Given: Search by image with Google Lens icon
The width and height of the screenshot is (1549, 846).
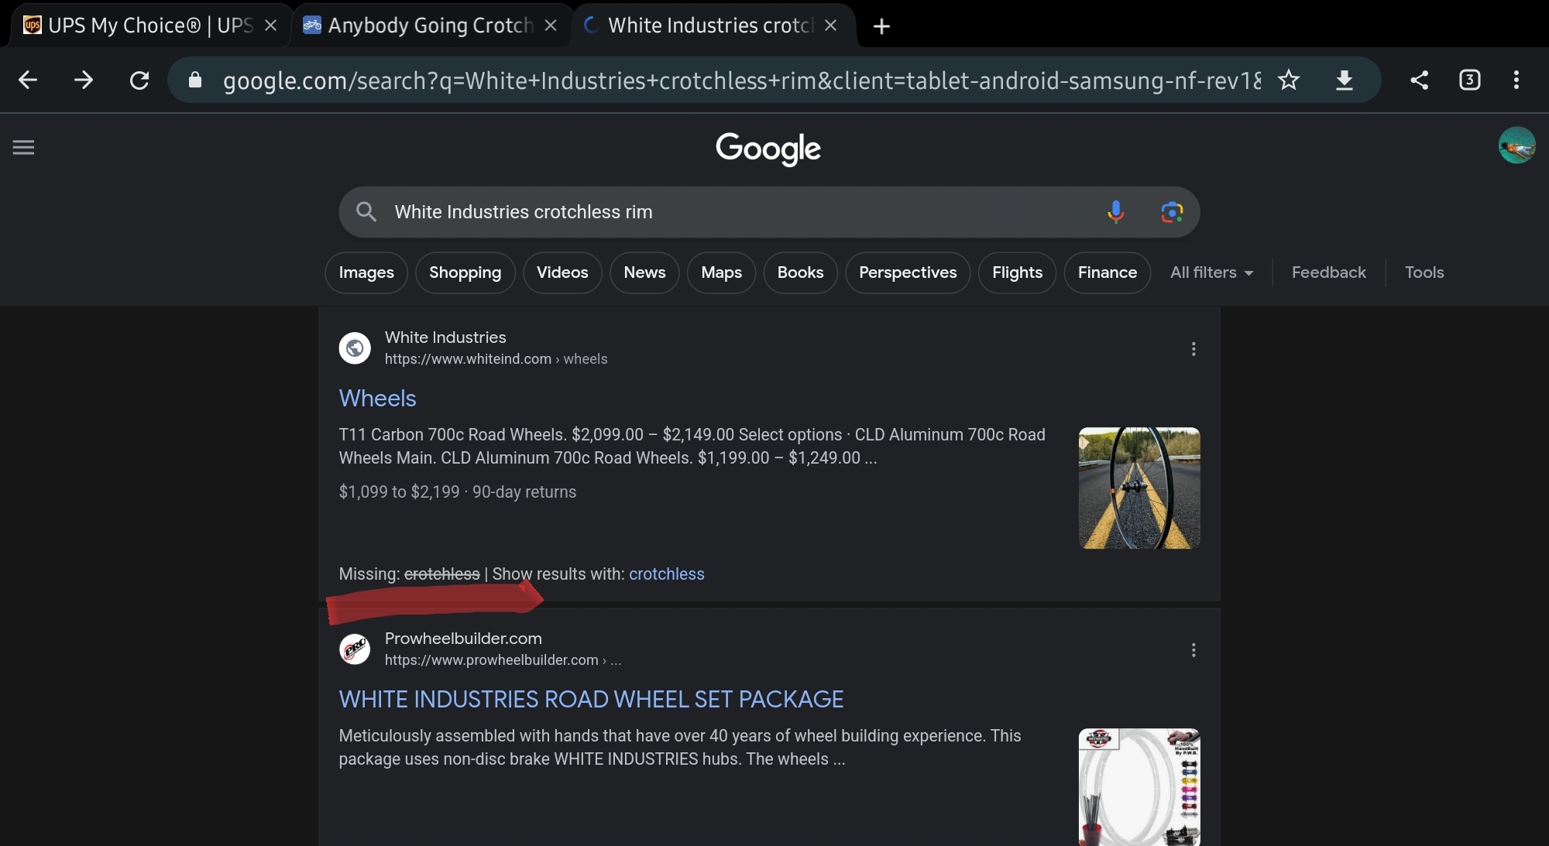Looking at the screenshot, I should tap(1172, 211).
